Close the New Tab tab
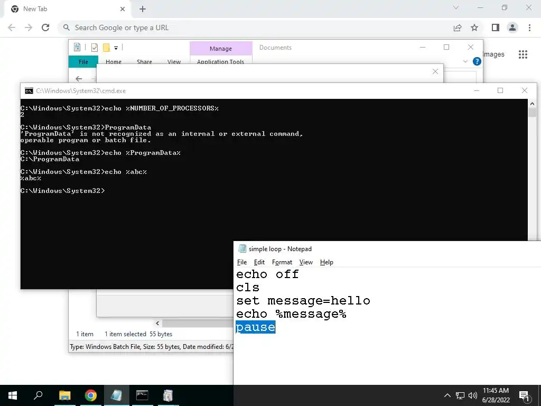The image size is (541, 406). click(x=123, y=9)
